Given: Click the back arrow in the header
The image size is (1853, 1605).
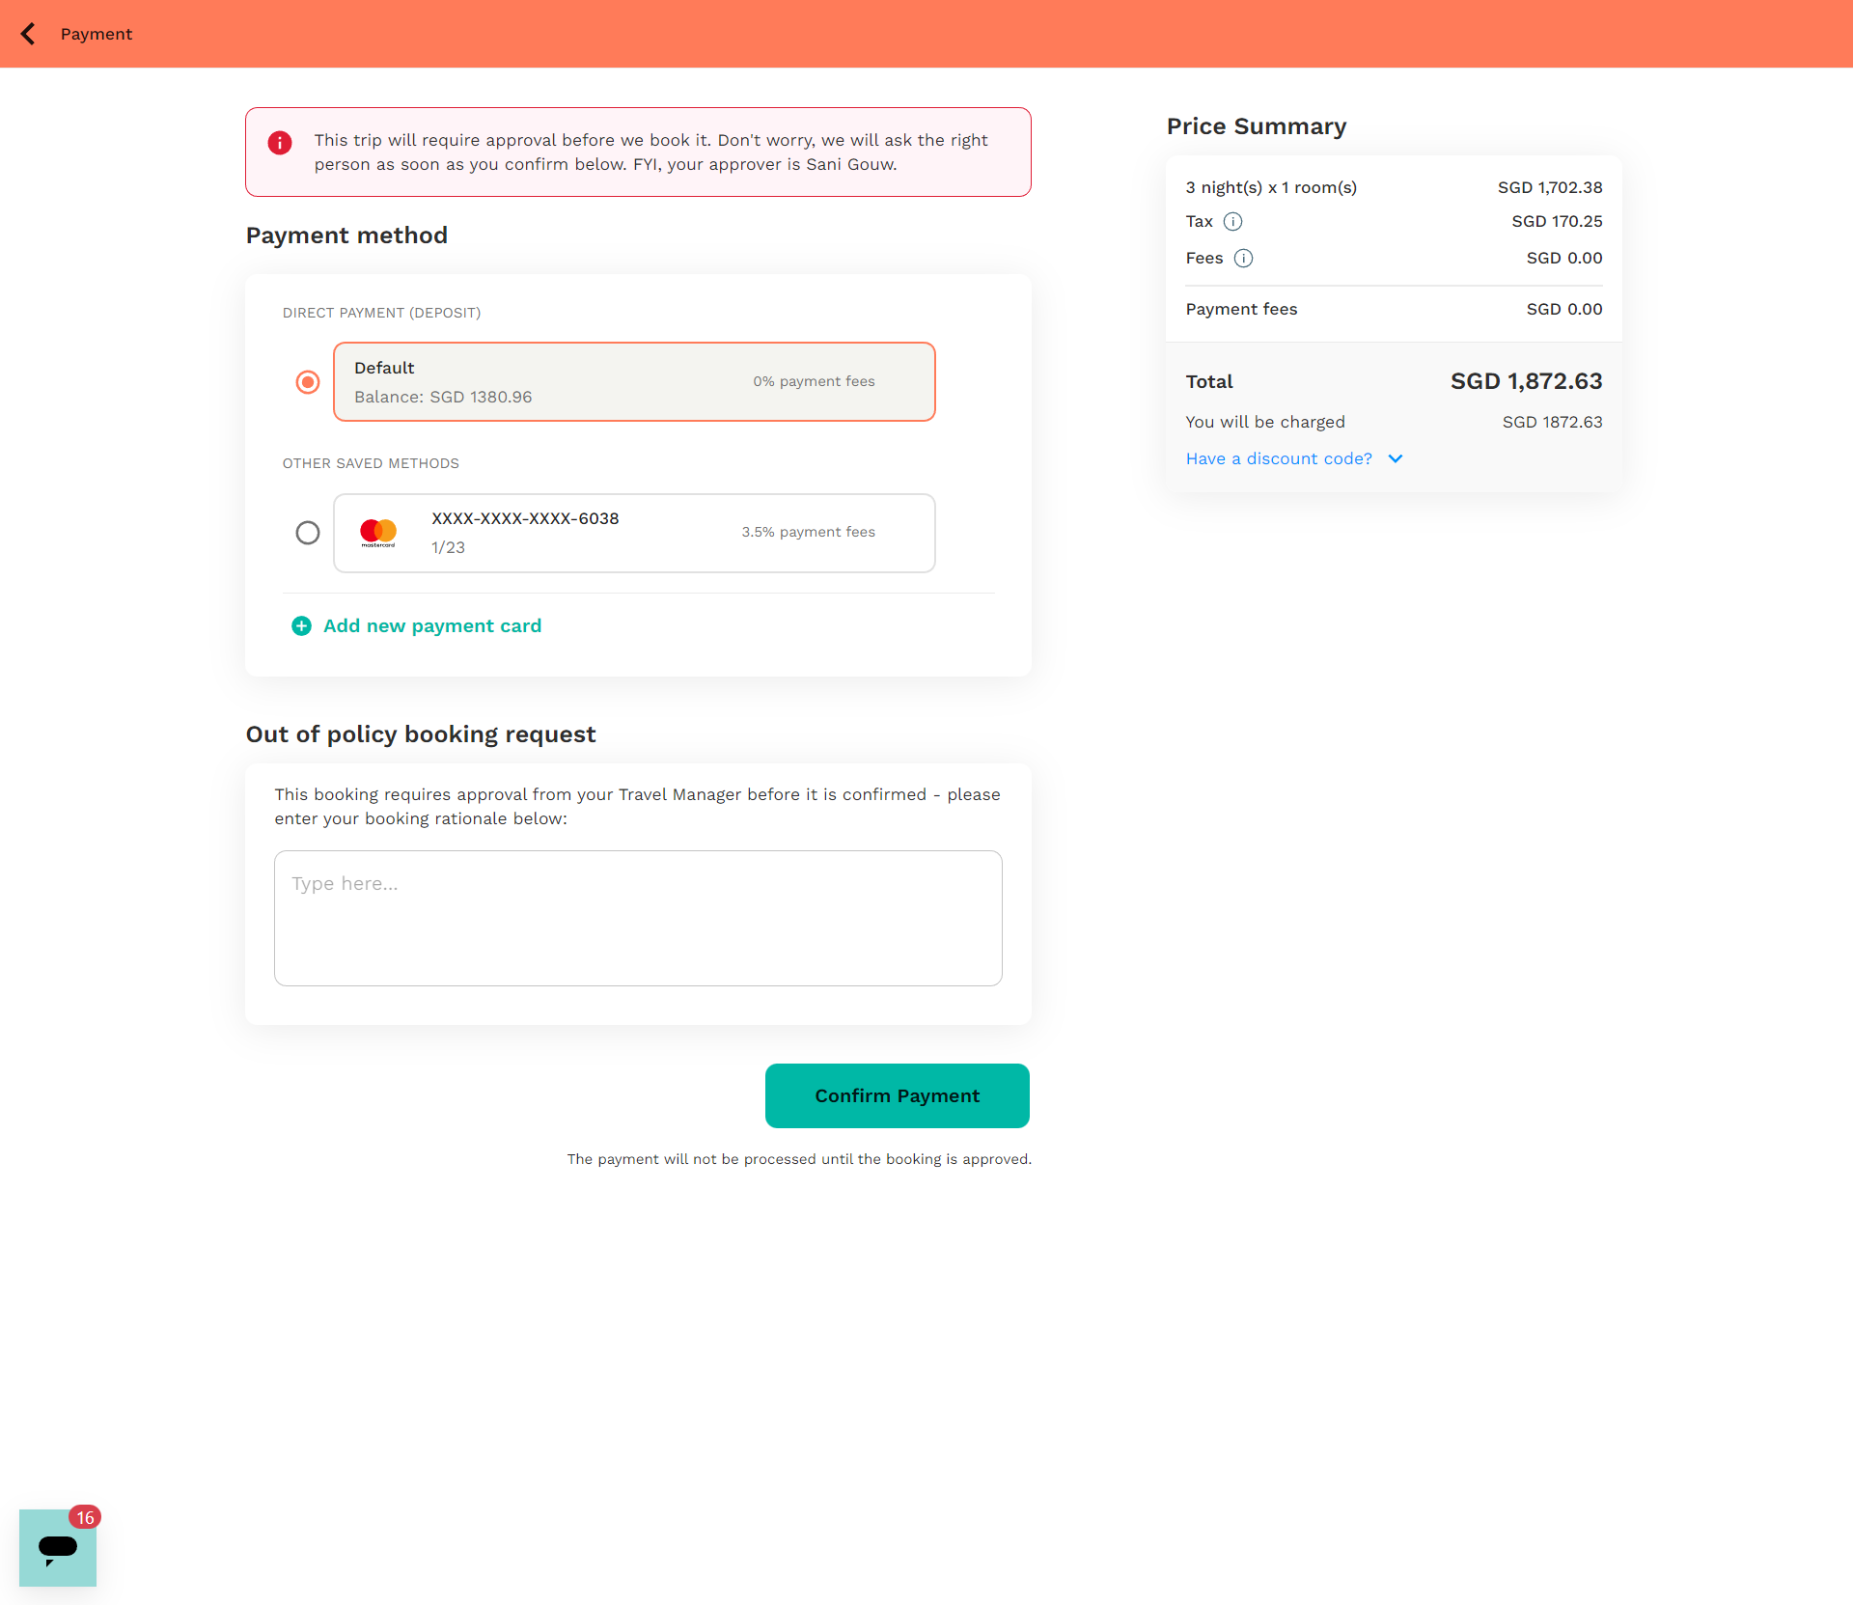Looking at the screenshot, I should click(29, 34).
